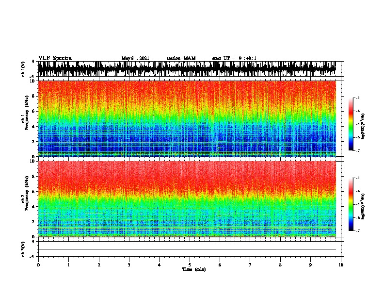Click the time axis tick label 7
Viewport: 384px width, 297px height.
(x=250, y=265)
